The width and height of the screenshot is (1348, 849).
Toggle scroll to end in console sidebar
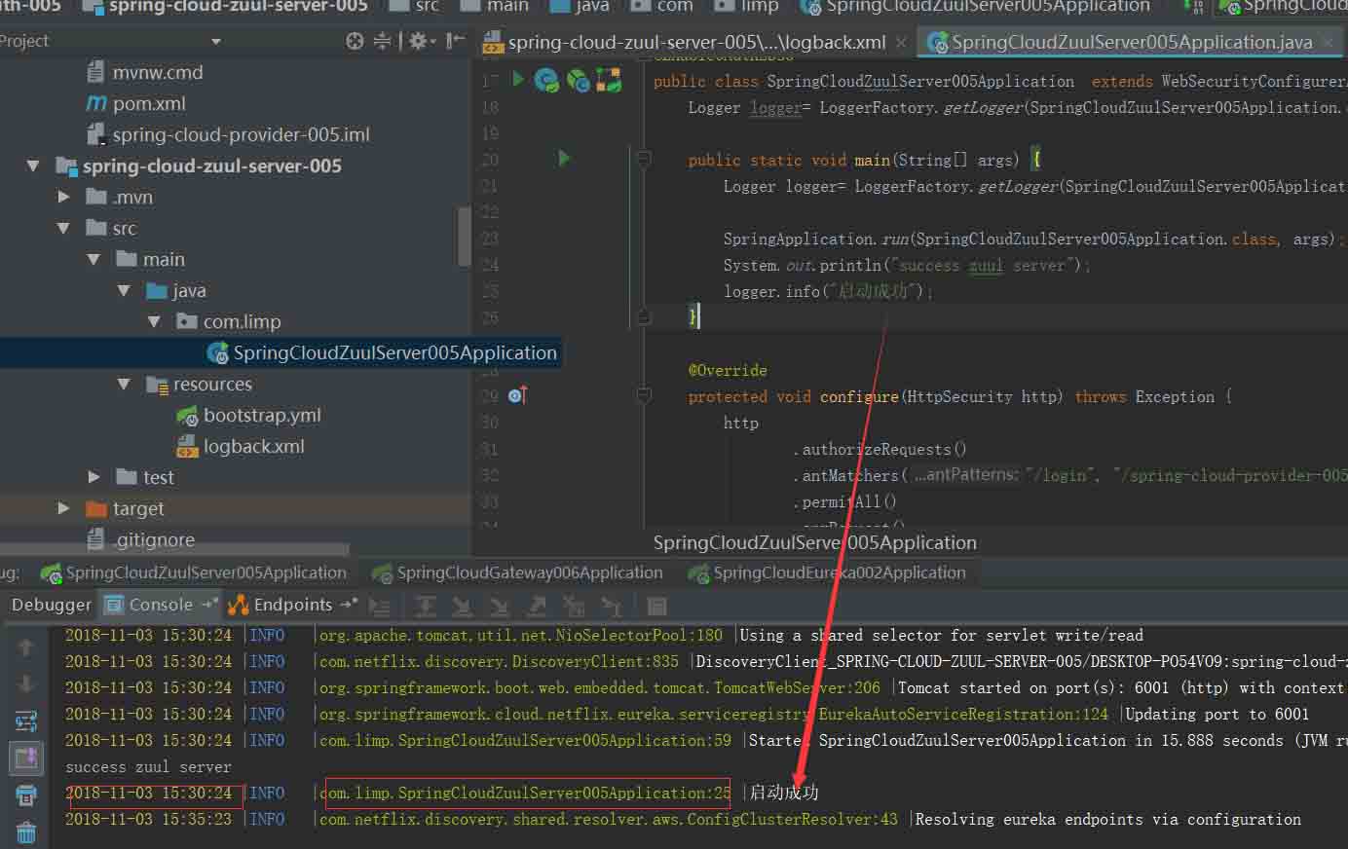pyautogui.click(x=26, y=757)
